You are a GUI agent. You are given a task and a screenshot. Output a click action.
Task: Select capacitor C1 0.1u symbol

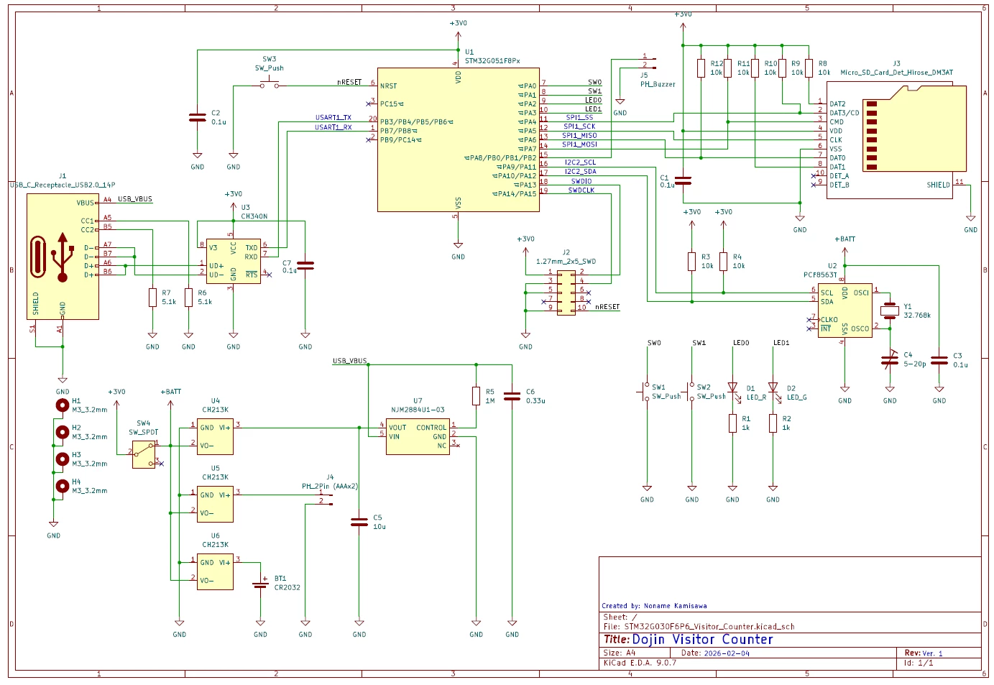pyautogui.click(x=683, y=180)
